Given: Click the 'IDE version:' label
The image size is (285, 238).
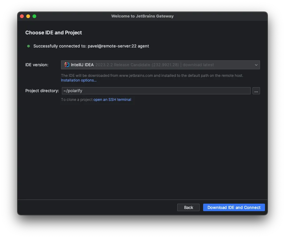Looking at the screenshot, I should [x=37, y=65].
